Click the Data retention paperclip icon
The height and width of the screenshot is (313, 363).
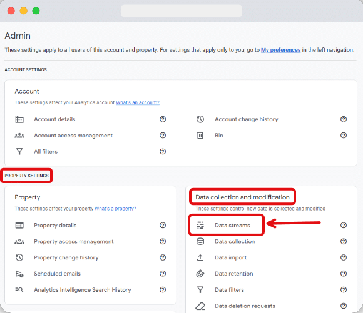tap(200, 274)
